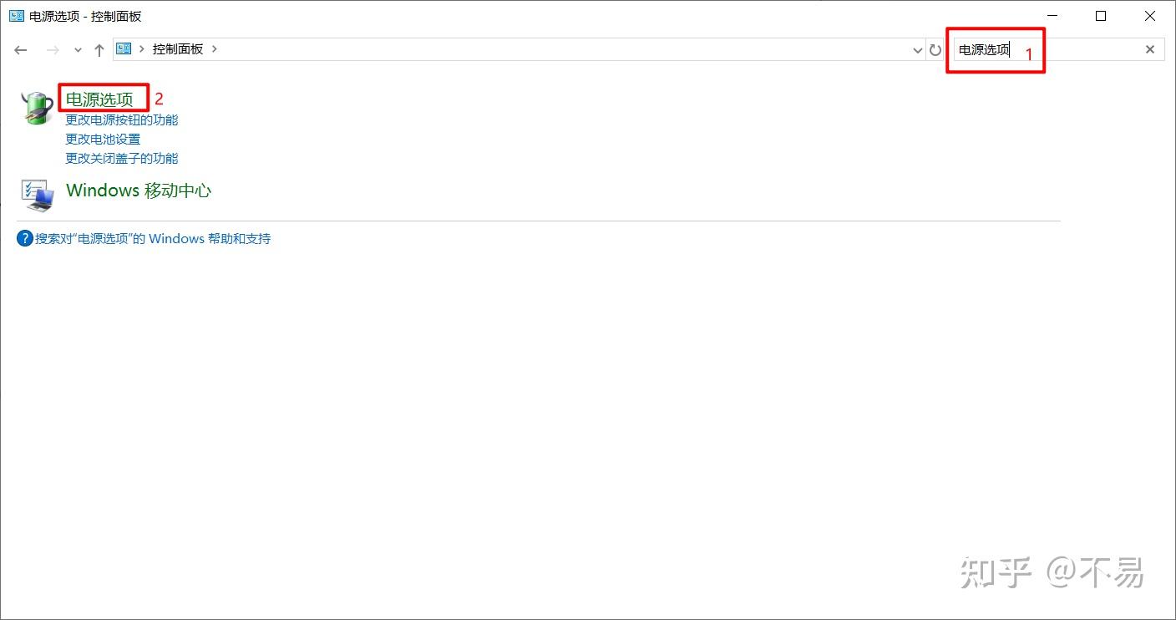Click the back arrow navigation button
Image resolution: width=1176 pixels, height=620 pixels.
(x=21, y=49)
